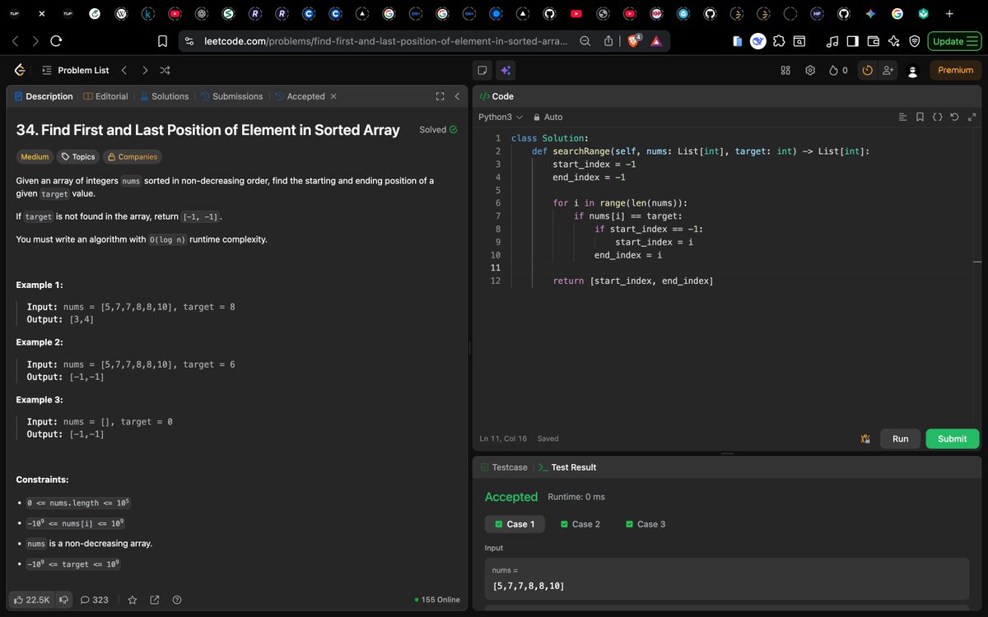Bookmark the code in the editor toolbar
Viewport: 988px width, 617px height.
pos(920,117)
